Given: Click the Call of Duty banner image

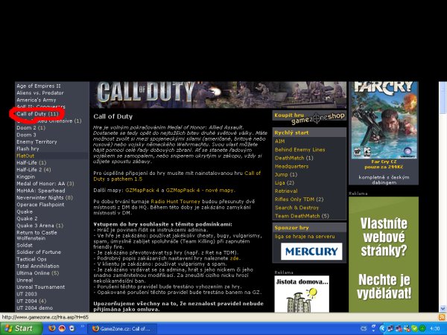Looking at the screenshot, I should pyautogui.click(x=218, y=95).
